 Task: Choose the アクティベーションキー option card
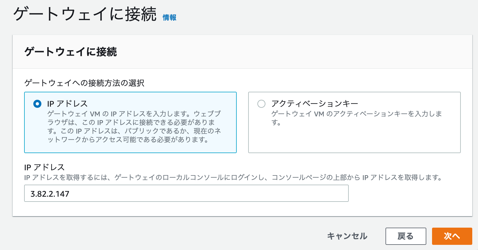354,122
